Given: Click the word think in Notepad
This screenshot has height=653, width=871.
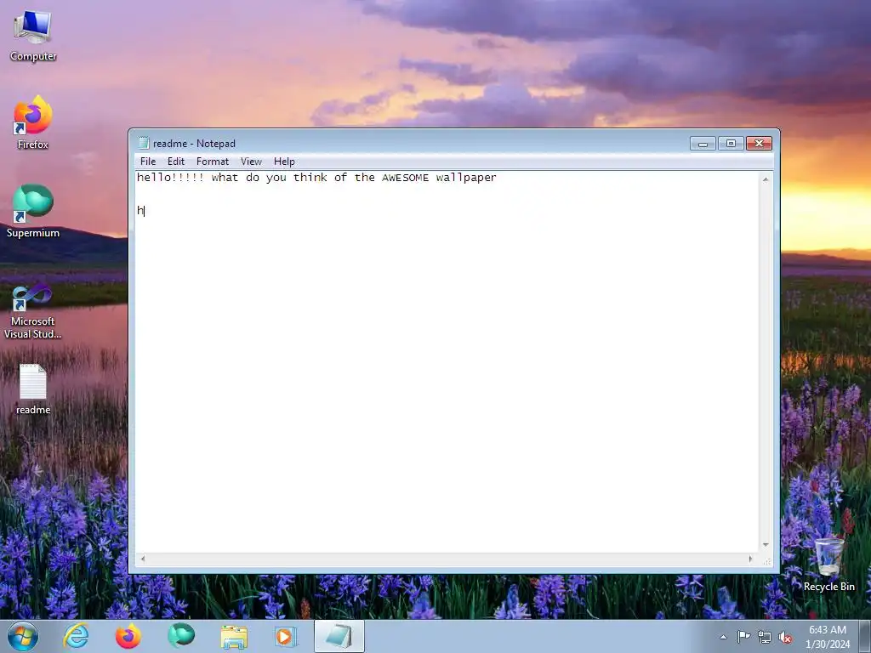Looking at the screenshot, I should [310, 177].
